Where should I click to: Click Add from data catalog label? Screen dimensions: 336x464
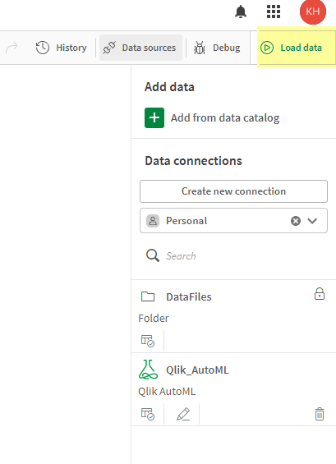(x=225, y=117)
